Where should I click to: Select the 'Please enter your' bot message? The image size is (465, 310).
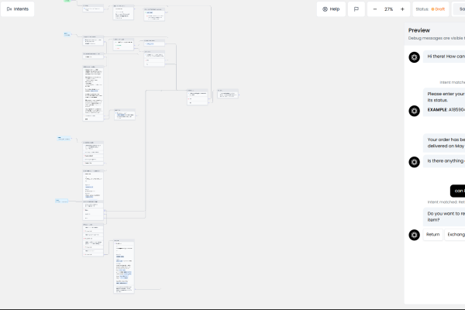click(x=444, y=102)
